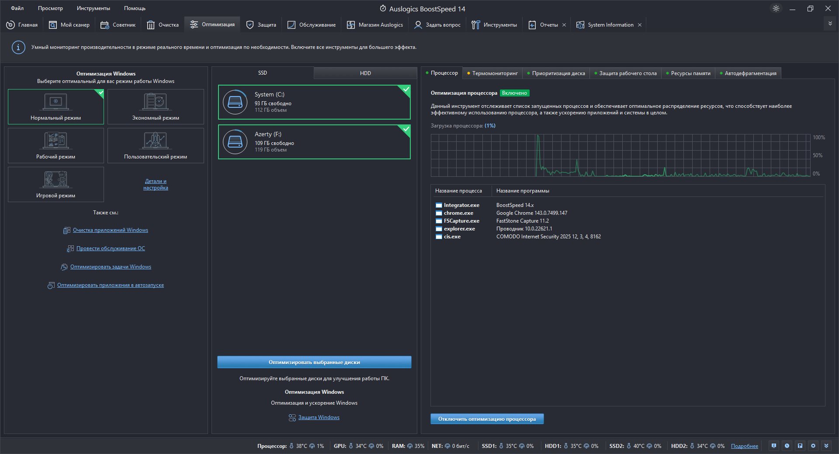Open the Детали и настройка link
The image size is (839, 454).
tap(156, 184)
